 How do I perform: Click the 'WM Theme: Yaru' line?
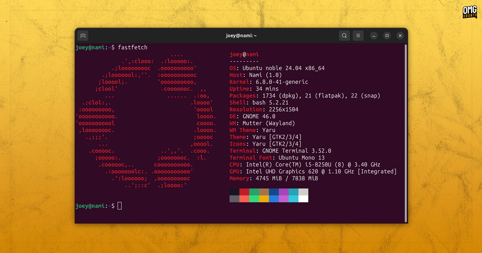tap(252, 130)
